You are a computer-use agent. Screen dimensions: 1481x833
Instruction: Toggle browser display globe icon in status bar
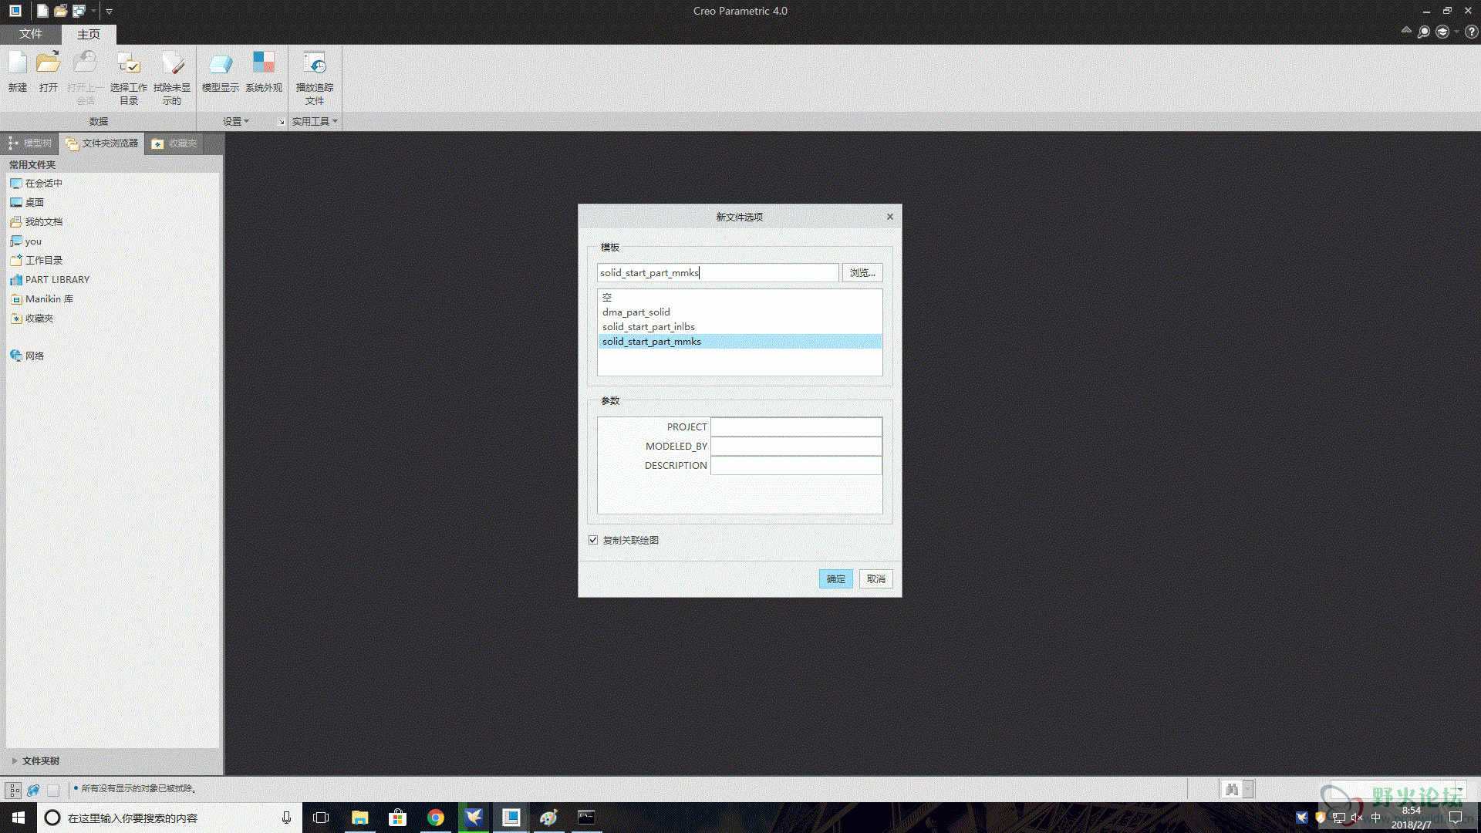pyautogui.click(x=33, y=790)
